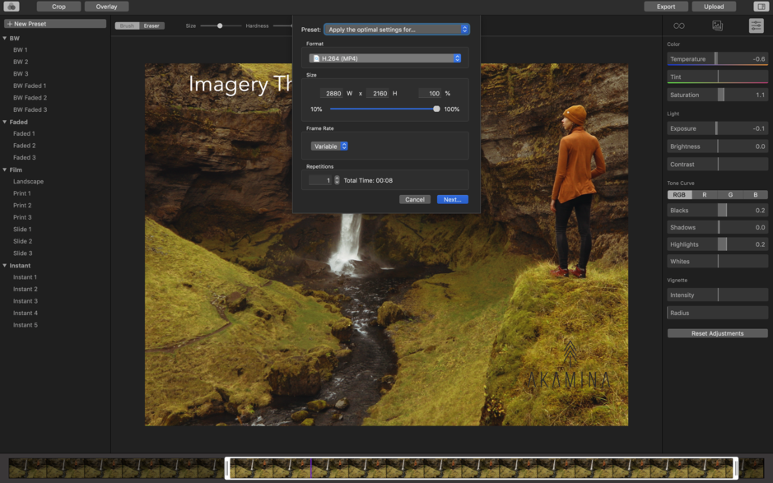Select the Eraser tool
This screenshot has width=773, height=483.
151,26
